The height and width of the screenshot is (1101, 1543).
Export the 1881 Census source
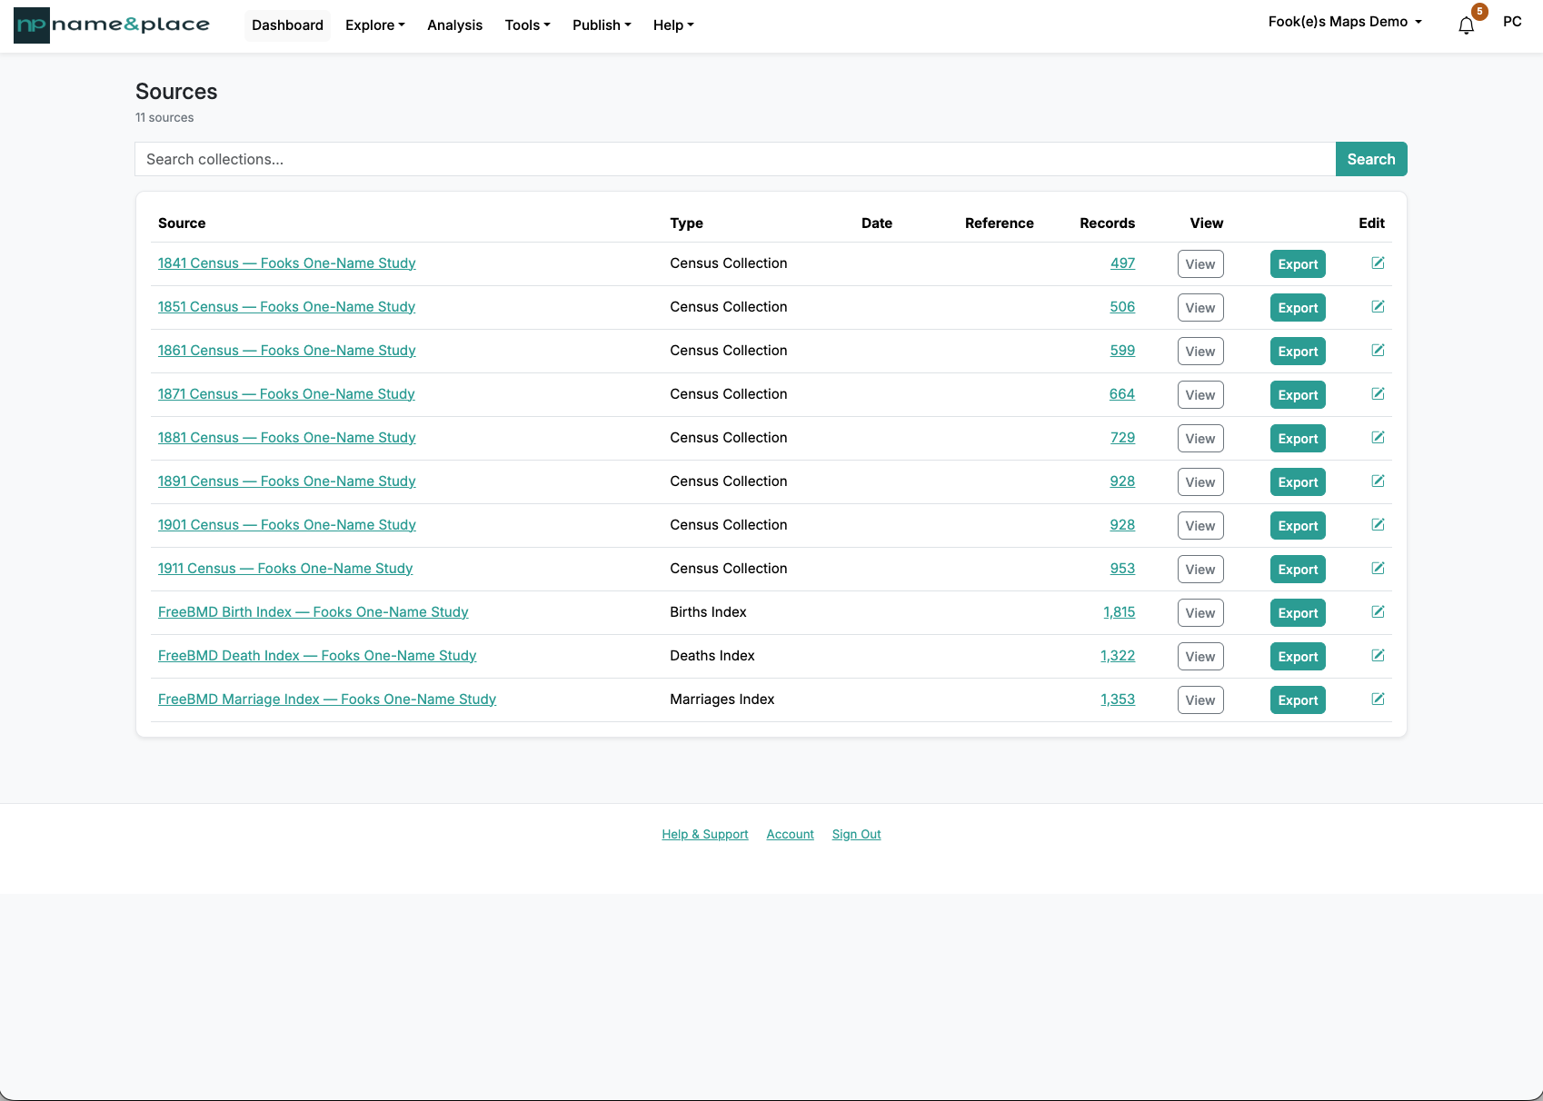1298,439
